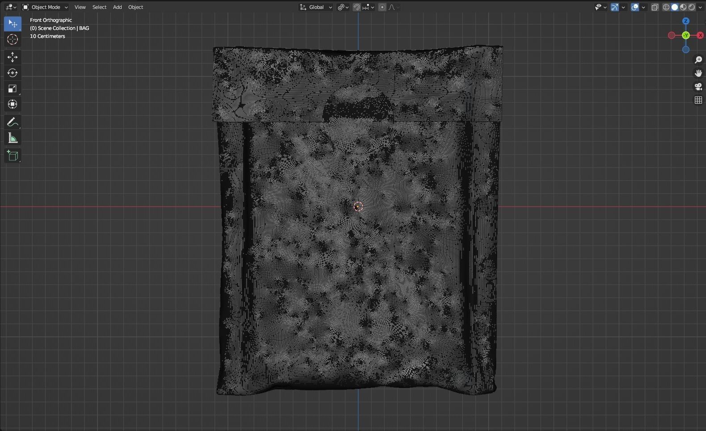Toggle proportional editing
Viewport: 706px width, 431px height.
pyautogui.click(x=382, y=7)
